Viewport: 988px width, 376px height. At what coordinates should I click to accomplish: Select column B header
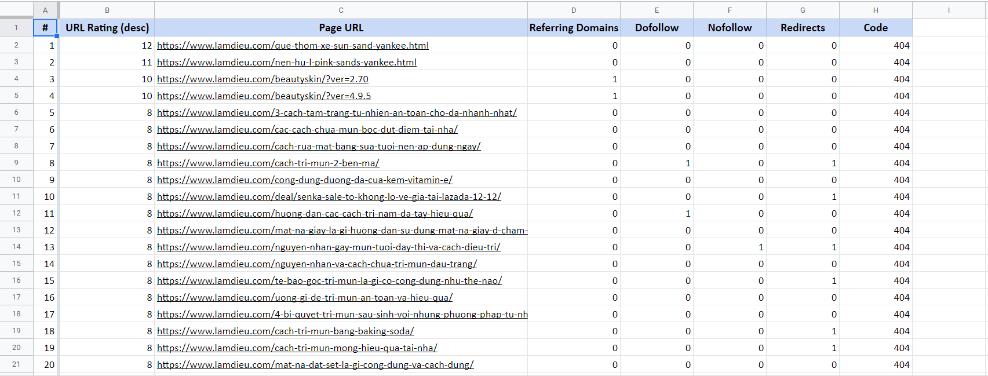[x=107, y=10]
